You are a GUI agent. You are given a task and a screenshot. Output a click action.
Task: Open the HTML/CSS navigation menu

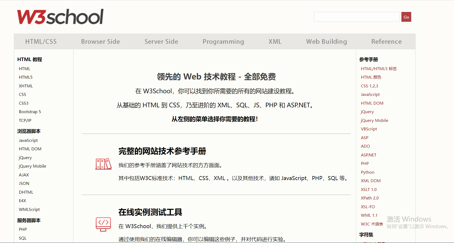[x=41, y=42]
